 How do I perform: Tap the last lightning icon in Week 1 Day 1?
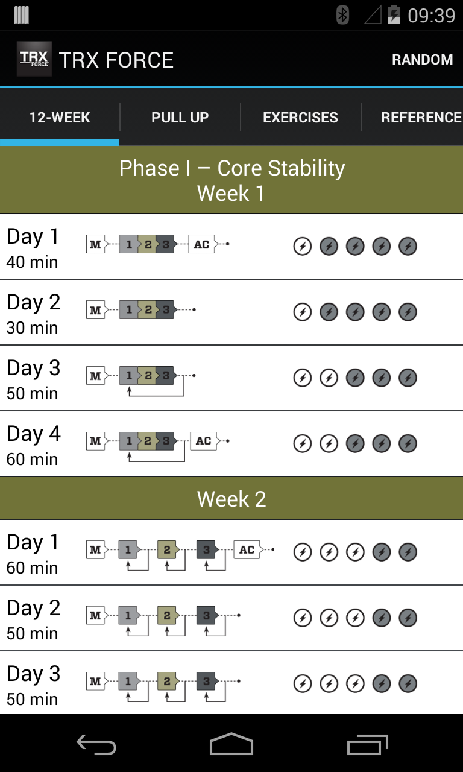408,246
